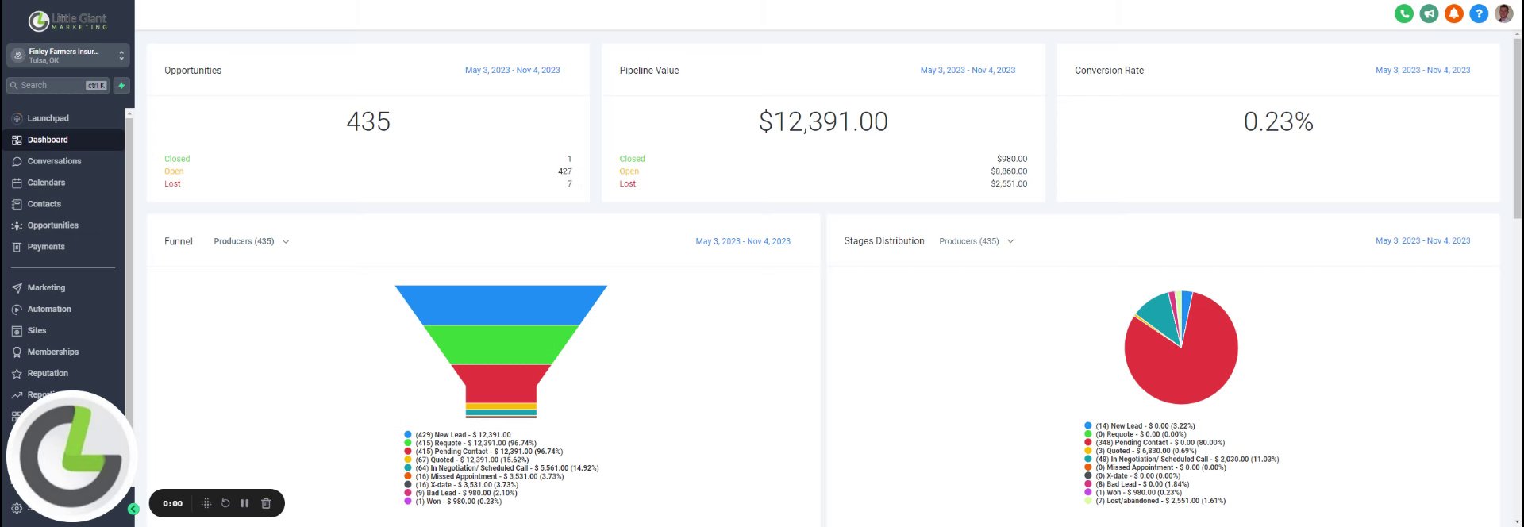Pause the screen recording
Viewport: 1524px width, 527px height.
(244, 503)
